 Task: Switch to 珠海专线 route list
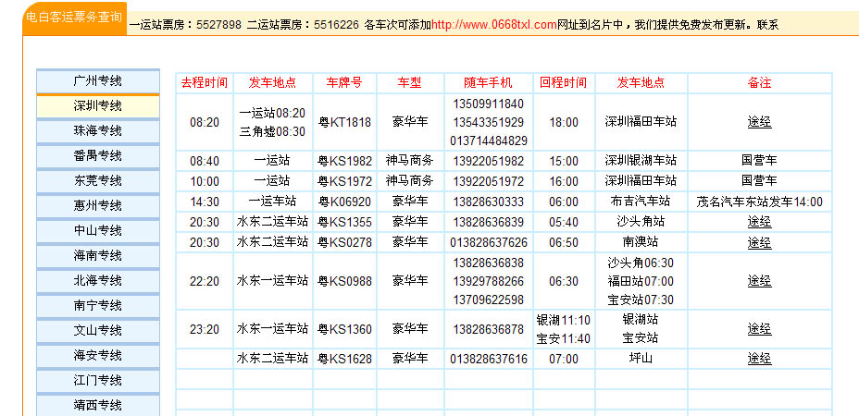(x=98, y=131)
